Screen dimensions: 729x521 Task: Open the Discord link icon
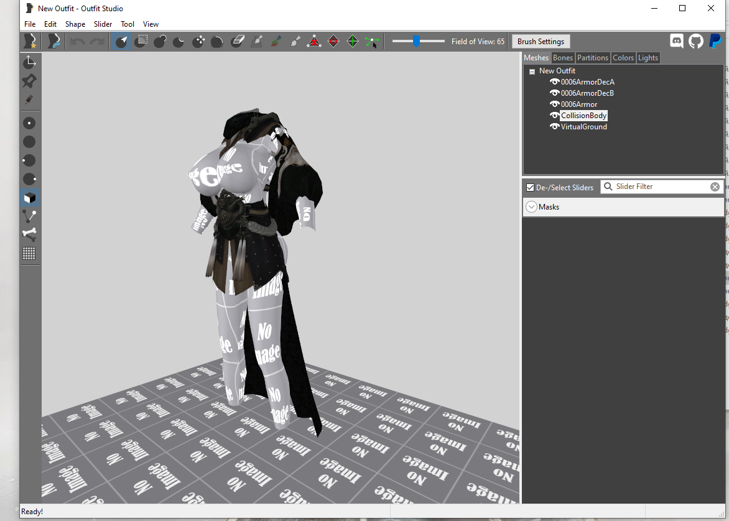pos(677,41)
